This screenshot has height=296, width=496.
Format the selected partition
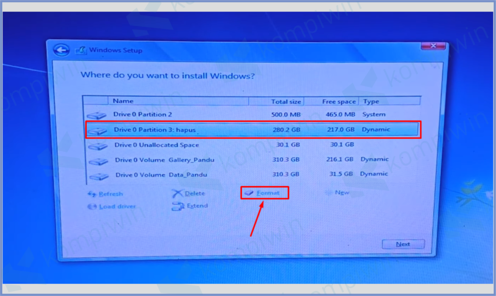265,193
